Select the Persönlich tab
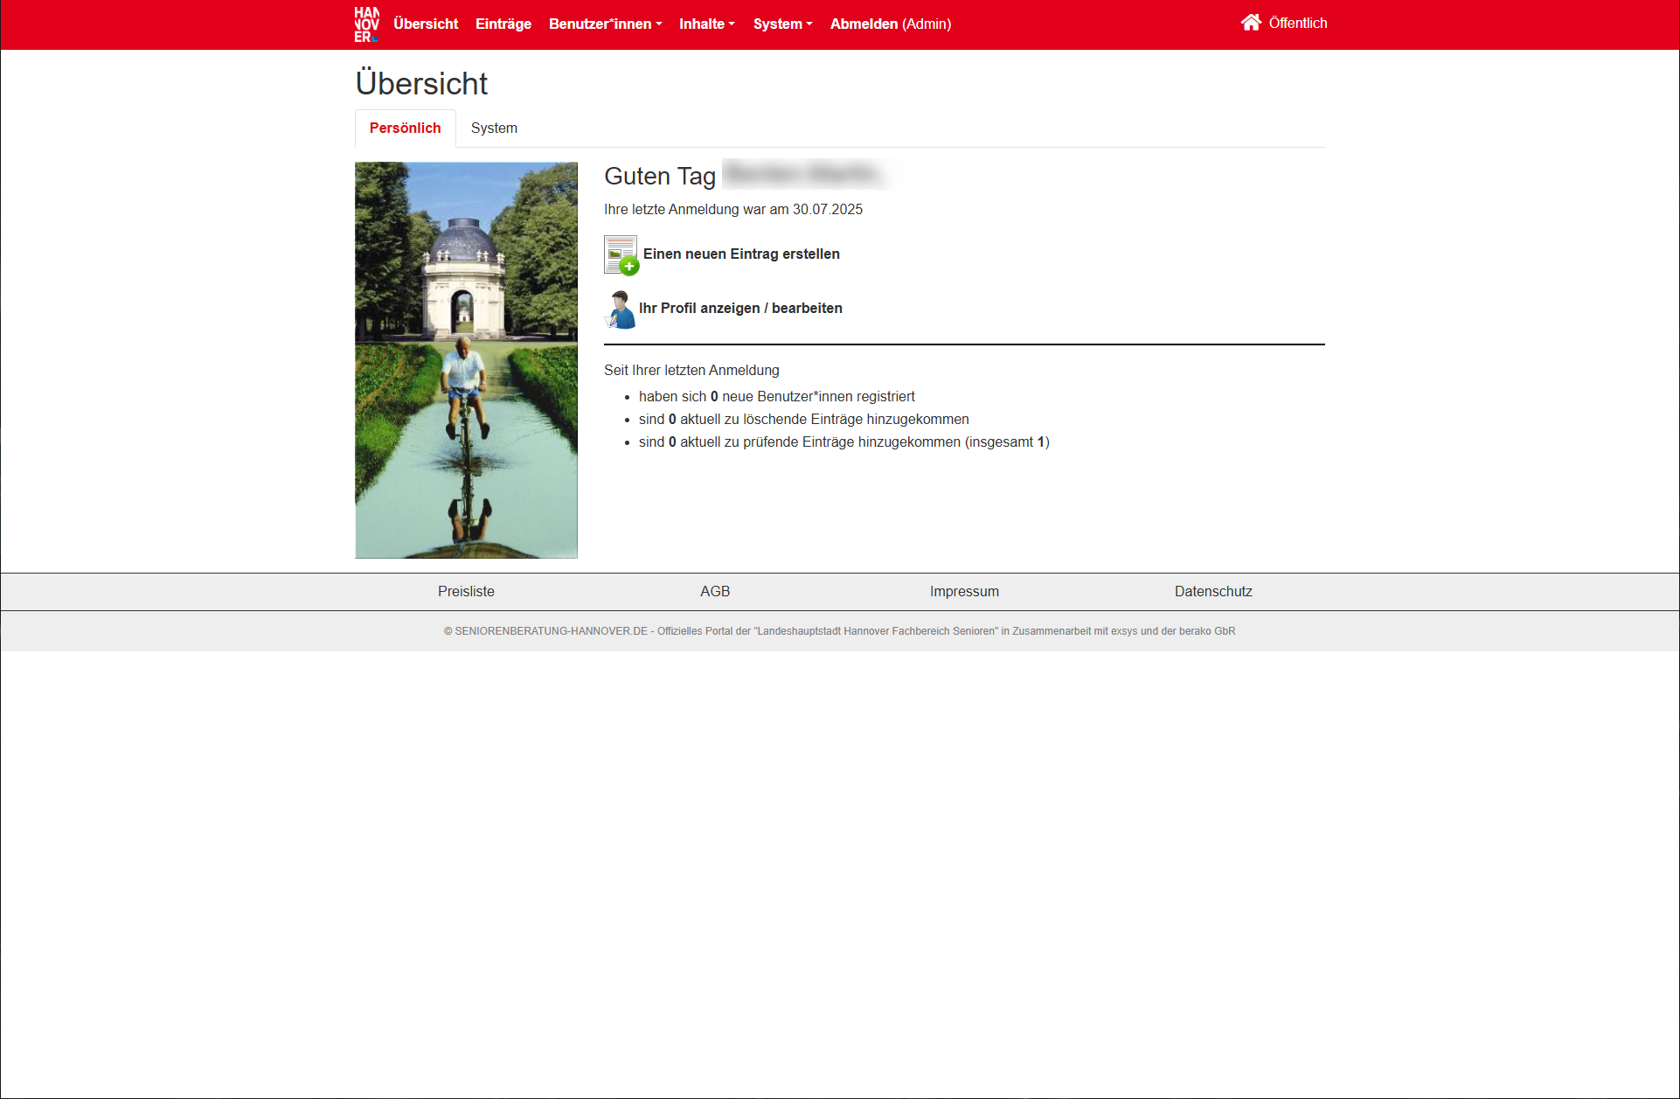Image resolution: width=1680 pixels, height=1099 pixels. click(x=405, y=128)
